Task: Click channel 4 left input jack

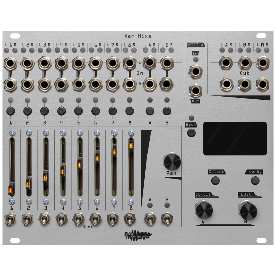Action: pos(61,63)
